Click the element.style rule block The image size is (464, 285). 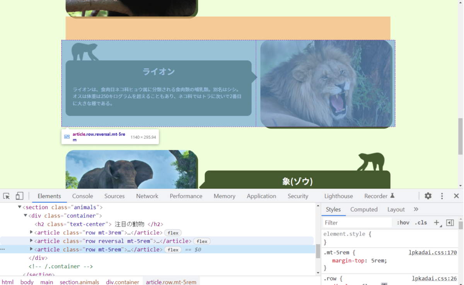[390, 238]
